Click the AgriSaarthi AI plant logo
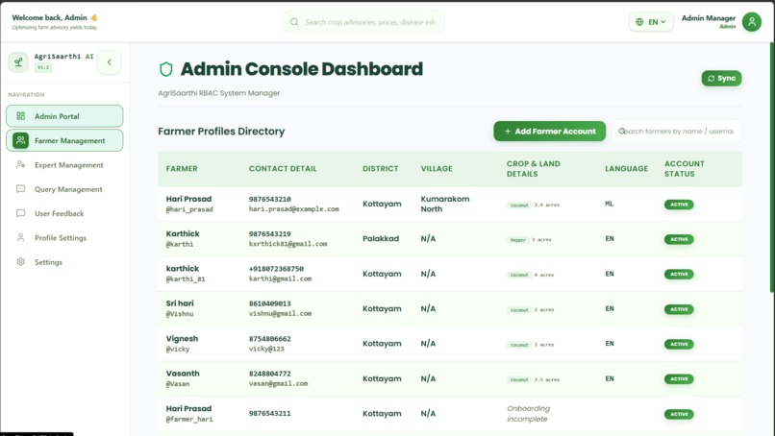775x436 pixels. tap(18, 62)
